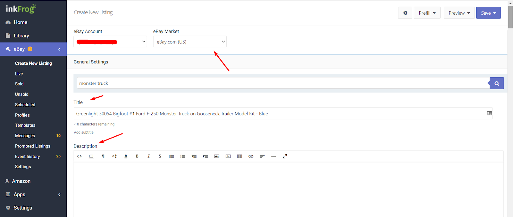This screenshot has width=513, height=217.
Task: Open text color picker in editor
Action: pyautogui.click(x=126, y=156)
